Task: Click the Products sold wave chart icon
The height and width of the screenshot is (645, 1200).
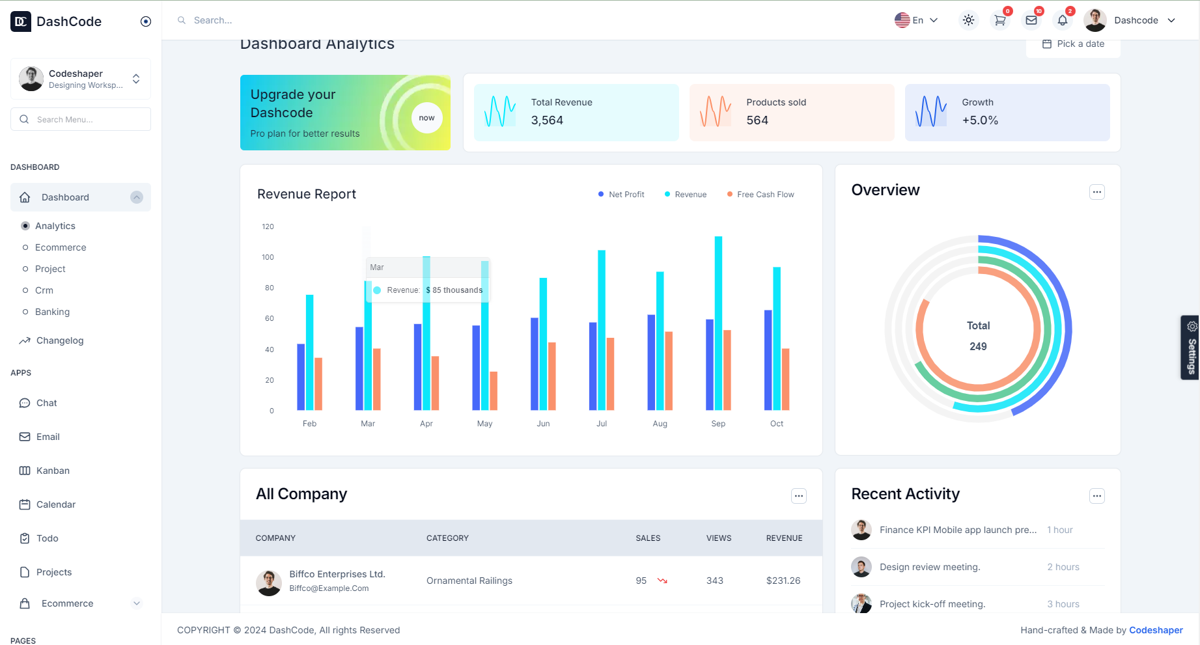Action: point(716,111)
